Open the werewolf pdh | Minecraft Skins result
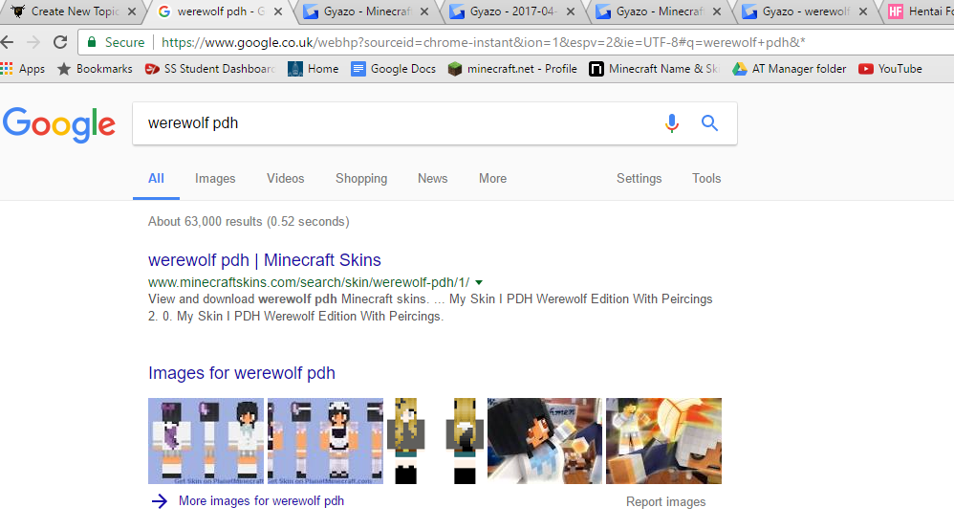This screenshot has width=954, height=530. click(x=265, y=260)
